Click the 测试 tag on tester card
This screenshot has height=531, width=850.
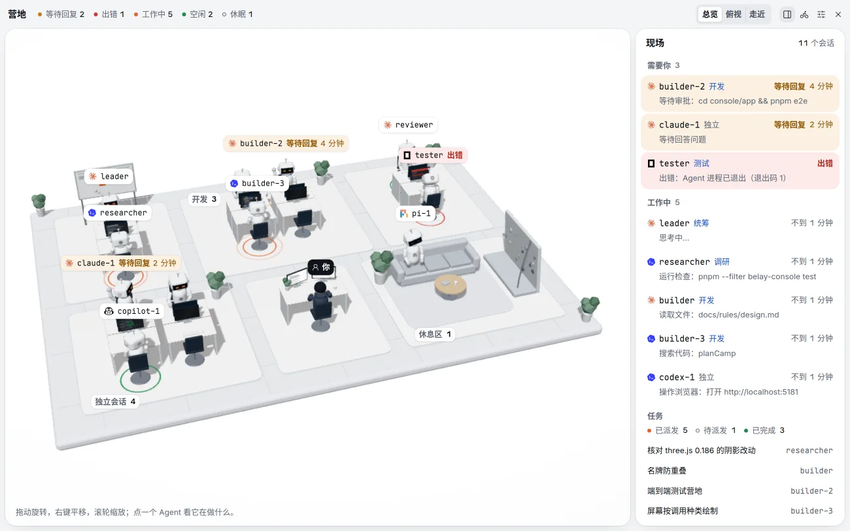[701, 163]
